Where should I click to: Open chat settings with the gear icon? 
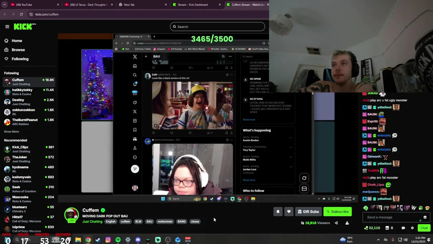[412, 228]
